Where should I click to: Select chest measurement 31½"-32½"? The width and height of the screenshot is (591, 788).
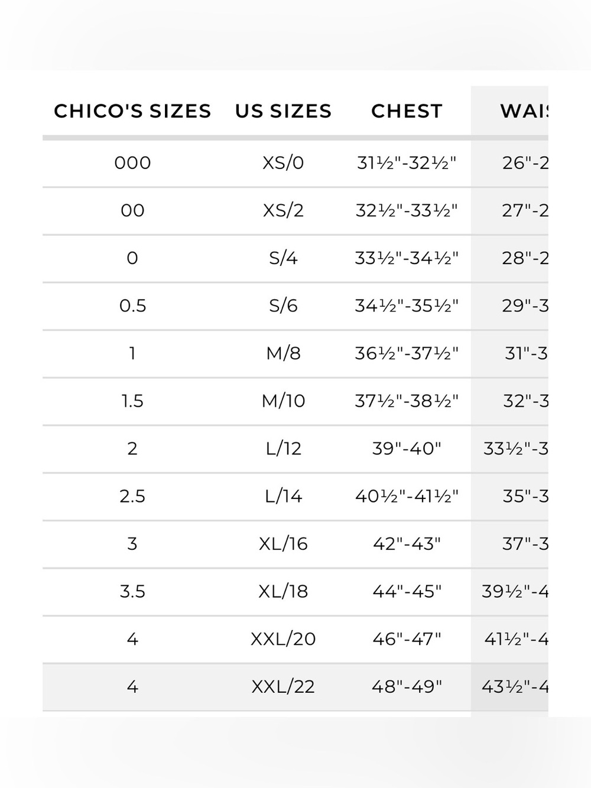coord(407,163)
